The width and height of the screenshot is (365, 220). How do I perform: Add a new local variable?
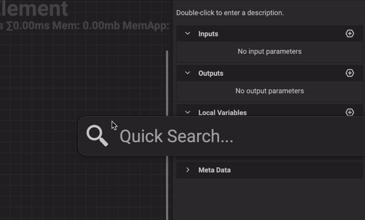coord(350,112)
